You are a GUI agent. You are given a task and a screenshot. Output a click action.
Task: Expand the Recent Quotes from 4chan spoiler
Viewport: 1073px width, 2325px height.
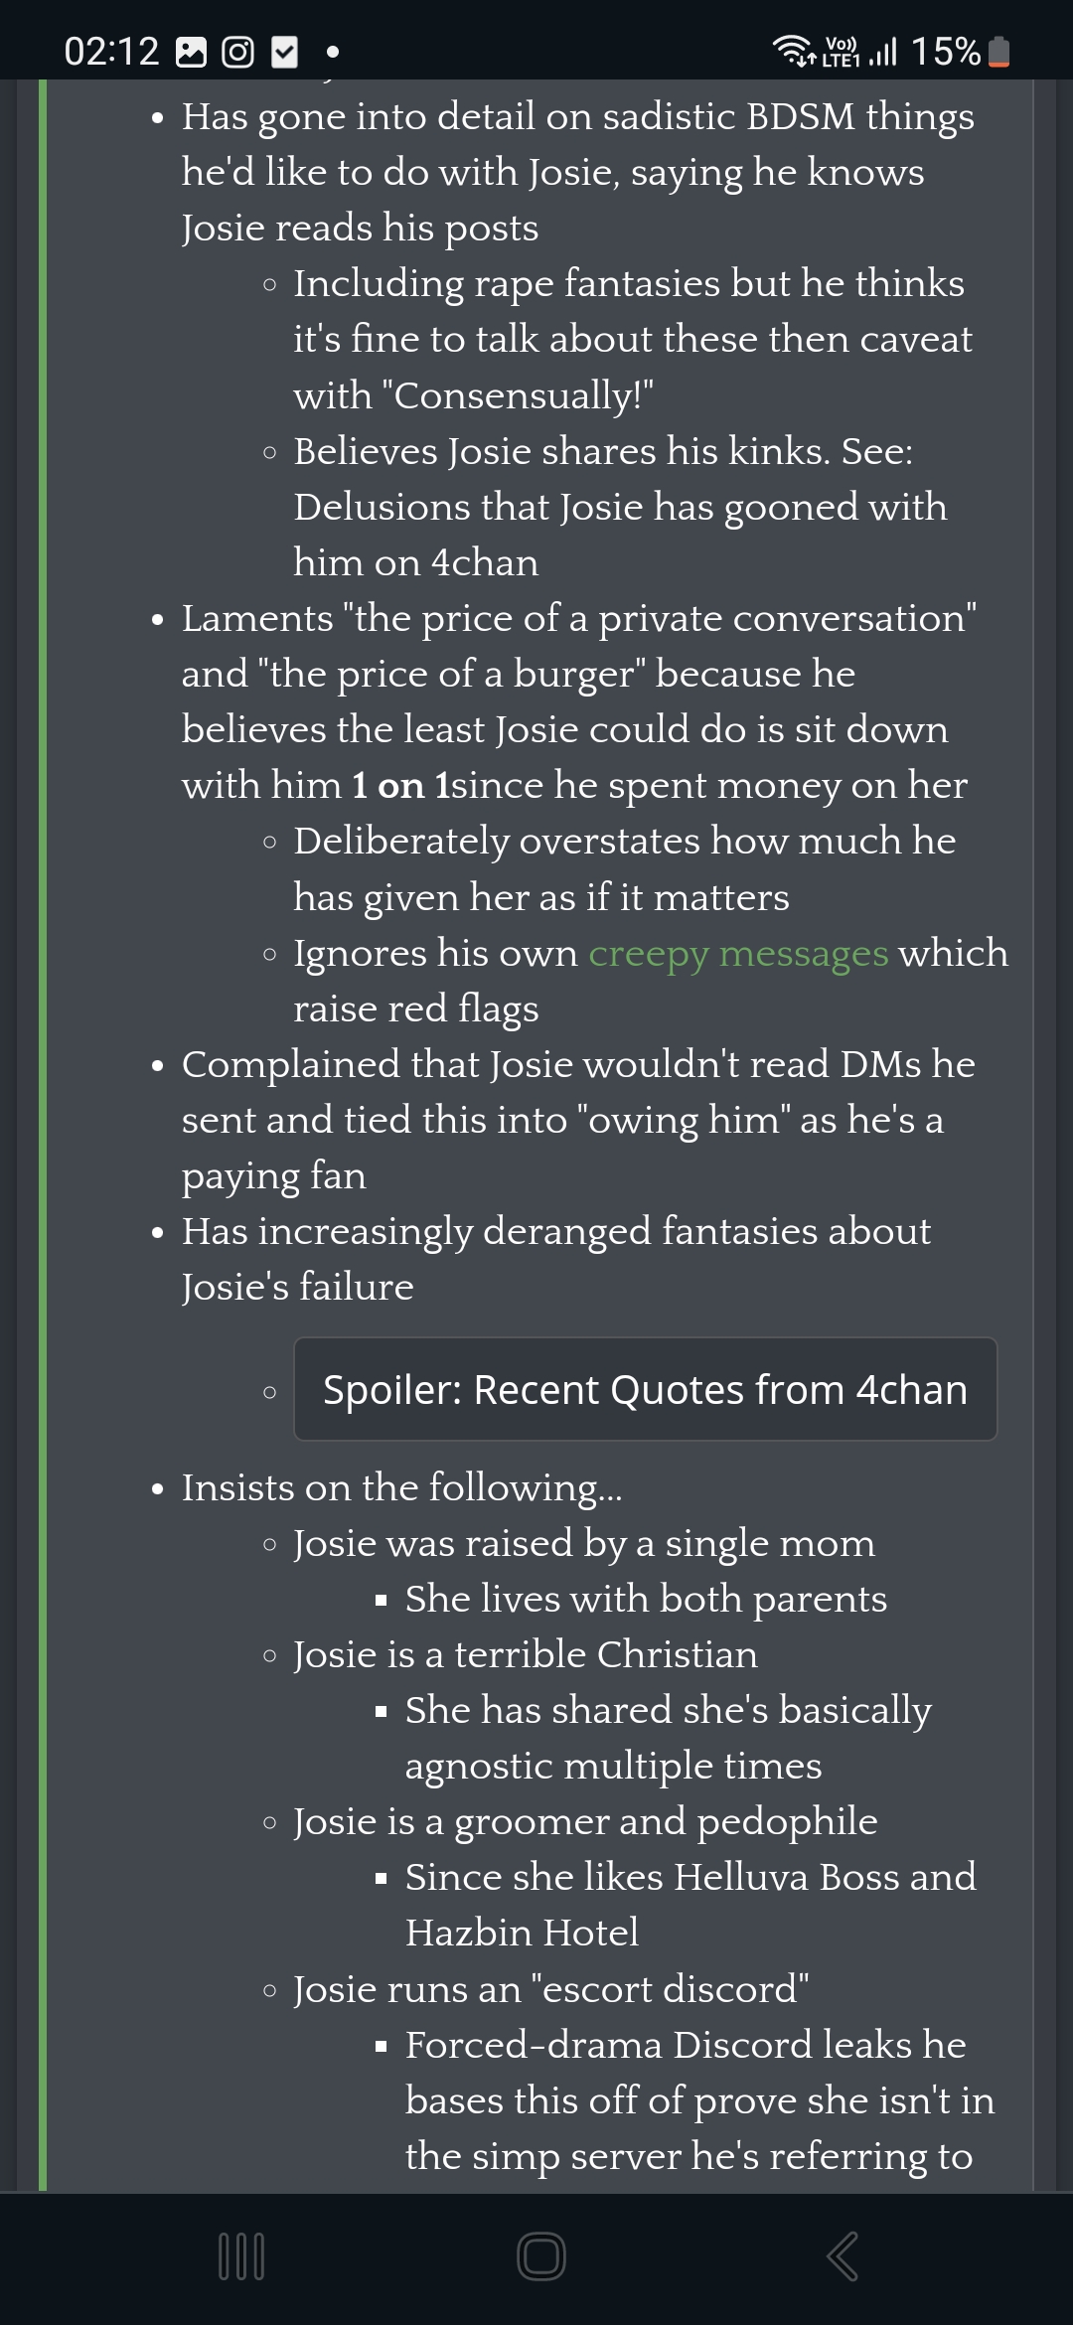click(645, 1389)
